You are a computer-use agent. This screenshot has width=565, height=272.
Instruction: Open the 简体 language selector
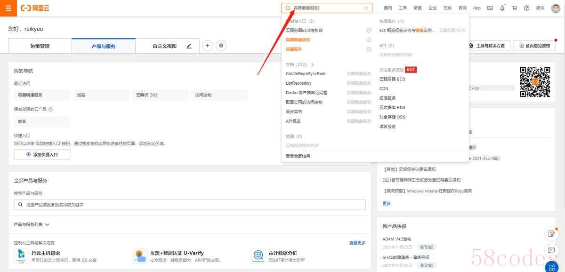(540, 8)
